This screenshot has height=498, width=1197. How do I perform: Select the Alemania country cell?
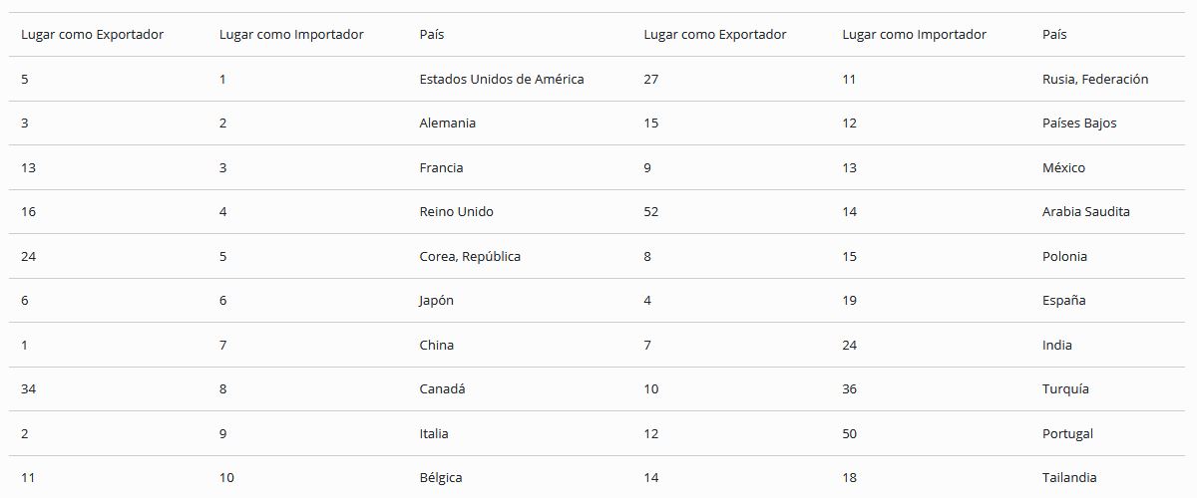click(x=447, y=124)
